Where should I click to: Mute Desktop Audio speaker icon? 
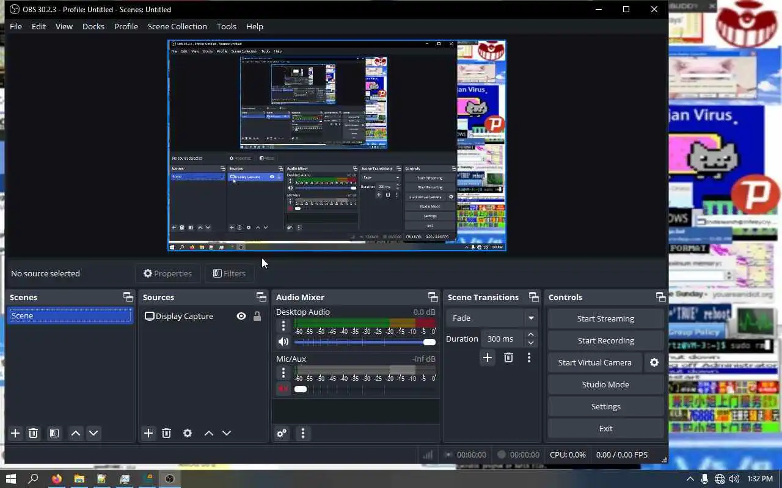click(x=283, y=342)
